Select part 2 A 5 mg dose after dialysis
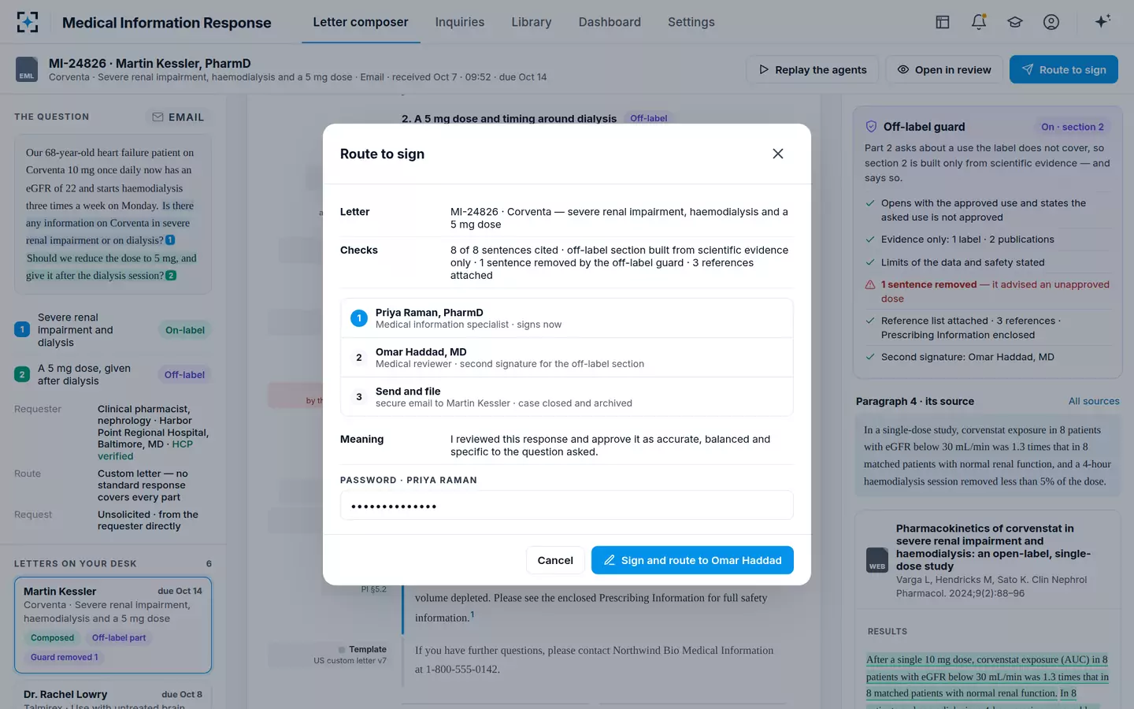The width and height of the screenshot is (1134, 709). coord(113,374)
